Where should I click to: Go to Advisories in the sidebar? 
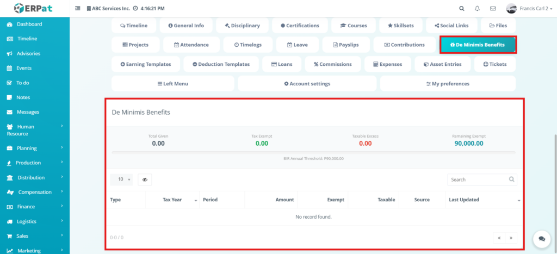[x=28, y=54]
